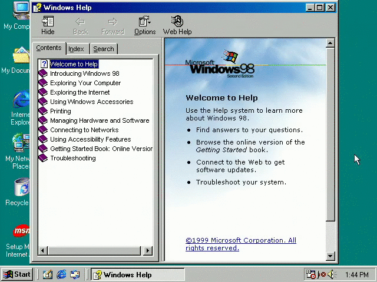
Task: Select the 'Welcome to Help' topic text
Action: (x=74, y=64)
